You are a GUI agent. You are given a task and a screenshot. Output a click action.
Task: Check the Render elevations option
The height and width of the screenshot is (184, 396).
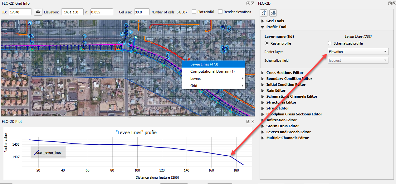220,12
